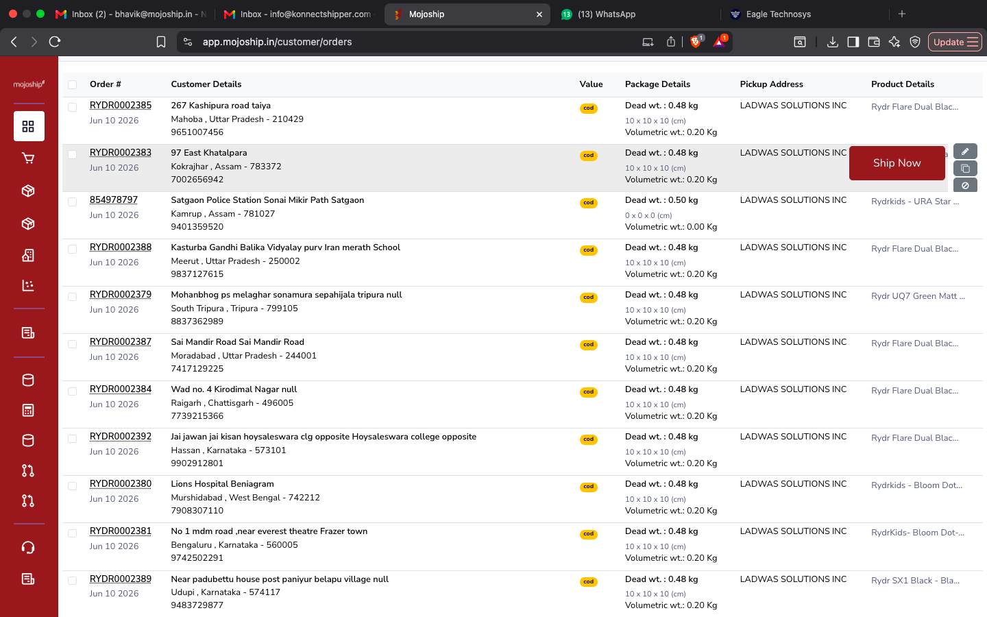Go forward using the browser forward arrow
This screenshot has height=617, width=987.
click(34, 42)
